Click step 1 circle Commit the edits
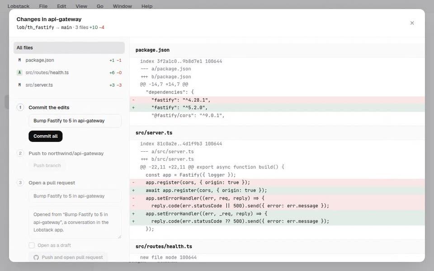 [x=20, y=107]
